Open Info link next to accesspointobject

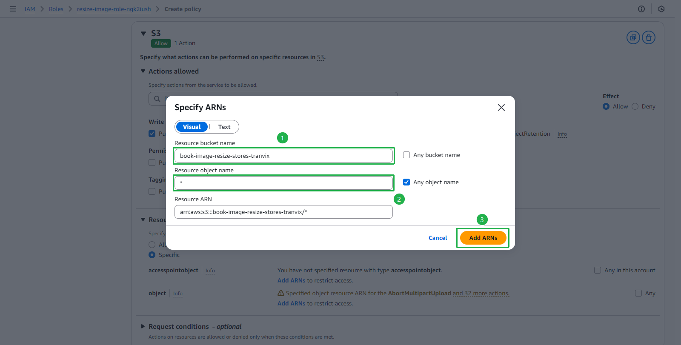[x=210, y=271]
